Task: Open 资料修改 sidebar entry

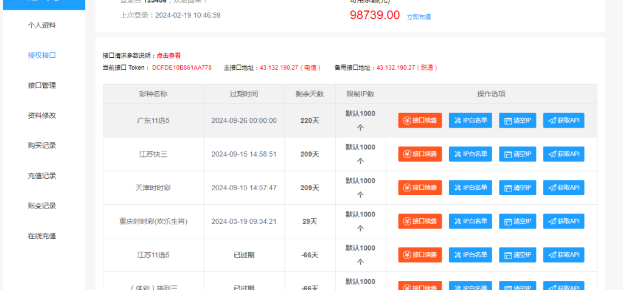Action: click(42, 116)
